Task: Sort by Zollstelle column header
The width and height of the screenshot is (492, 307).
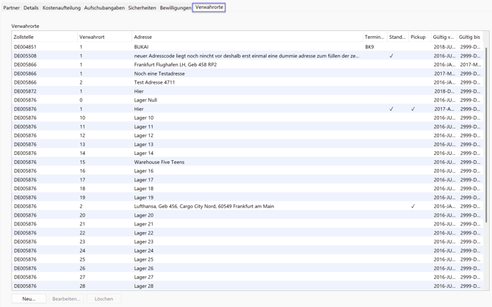Action: [x=23, y=37]
